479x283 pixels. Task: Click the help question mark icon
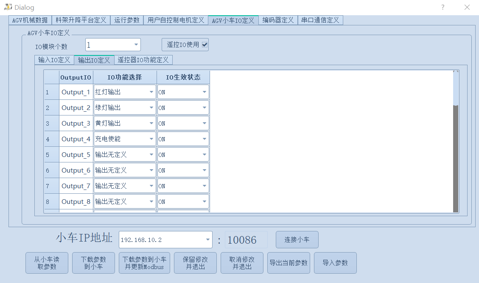tap(443, 7)
